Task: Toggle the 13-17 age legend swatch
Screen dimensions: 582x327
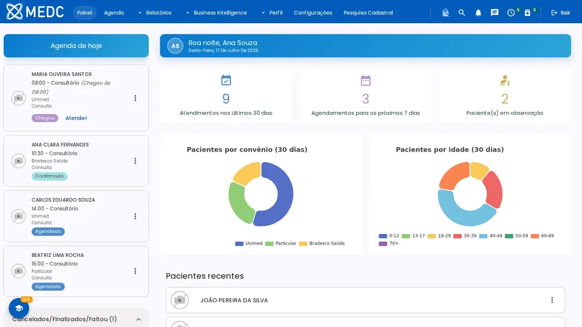Action: [406, 236]
